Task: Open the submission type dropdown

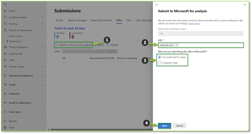Action: pyautogui.click(x=201, y=34)
